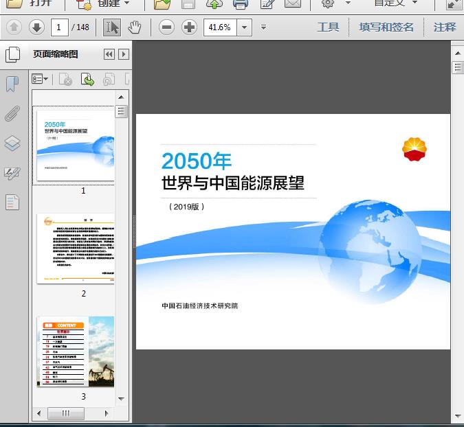The width and height of the screenshot is (464, 427).
Task: Click the 41.6% zoom value field
Action: coord(220,27)
